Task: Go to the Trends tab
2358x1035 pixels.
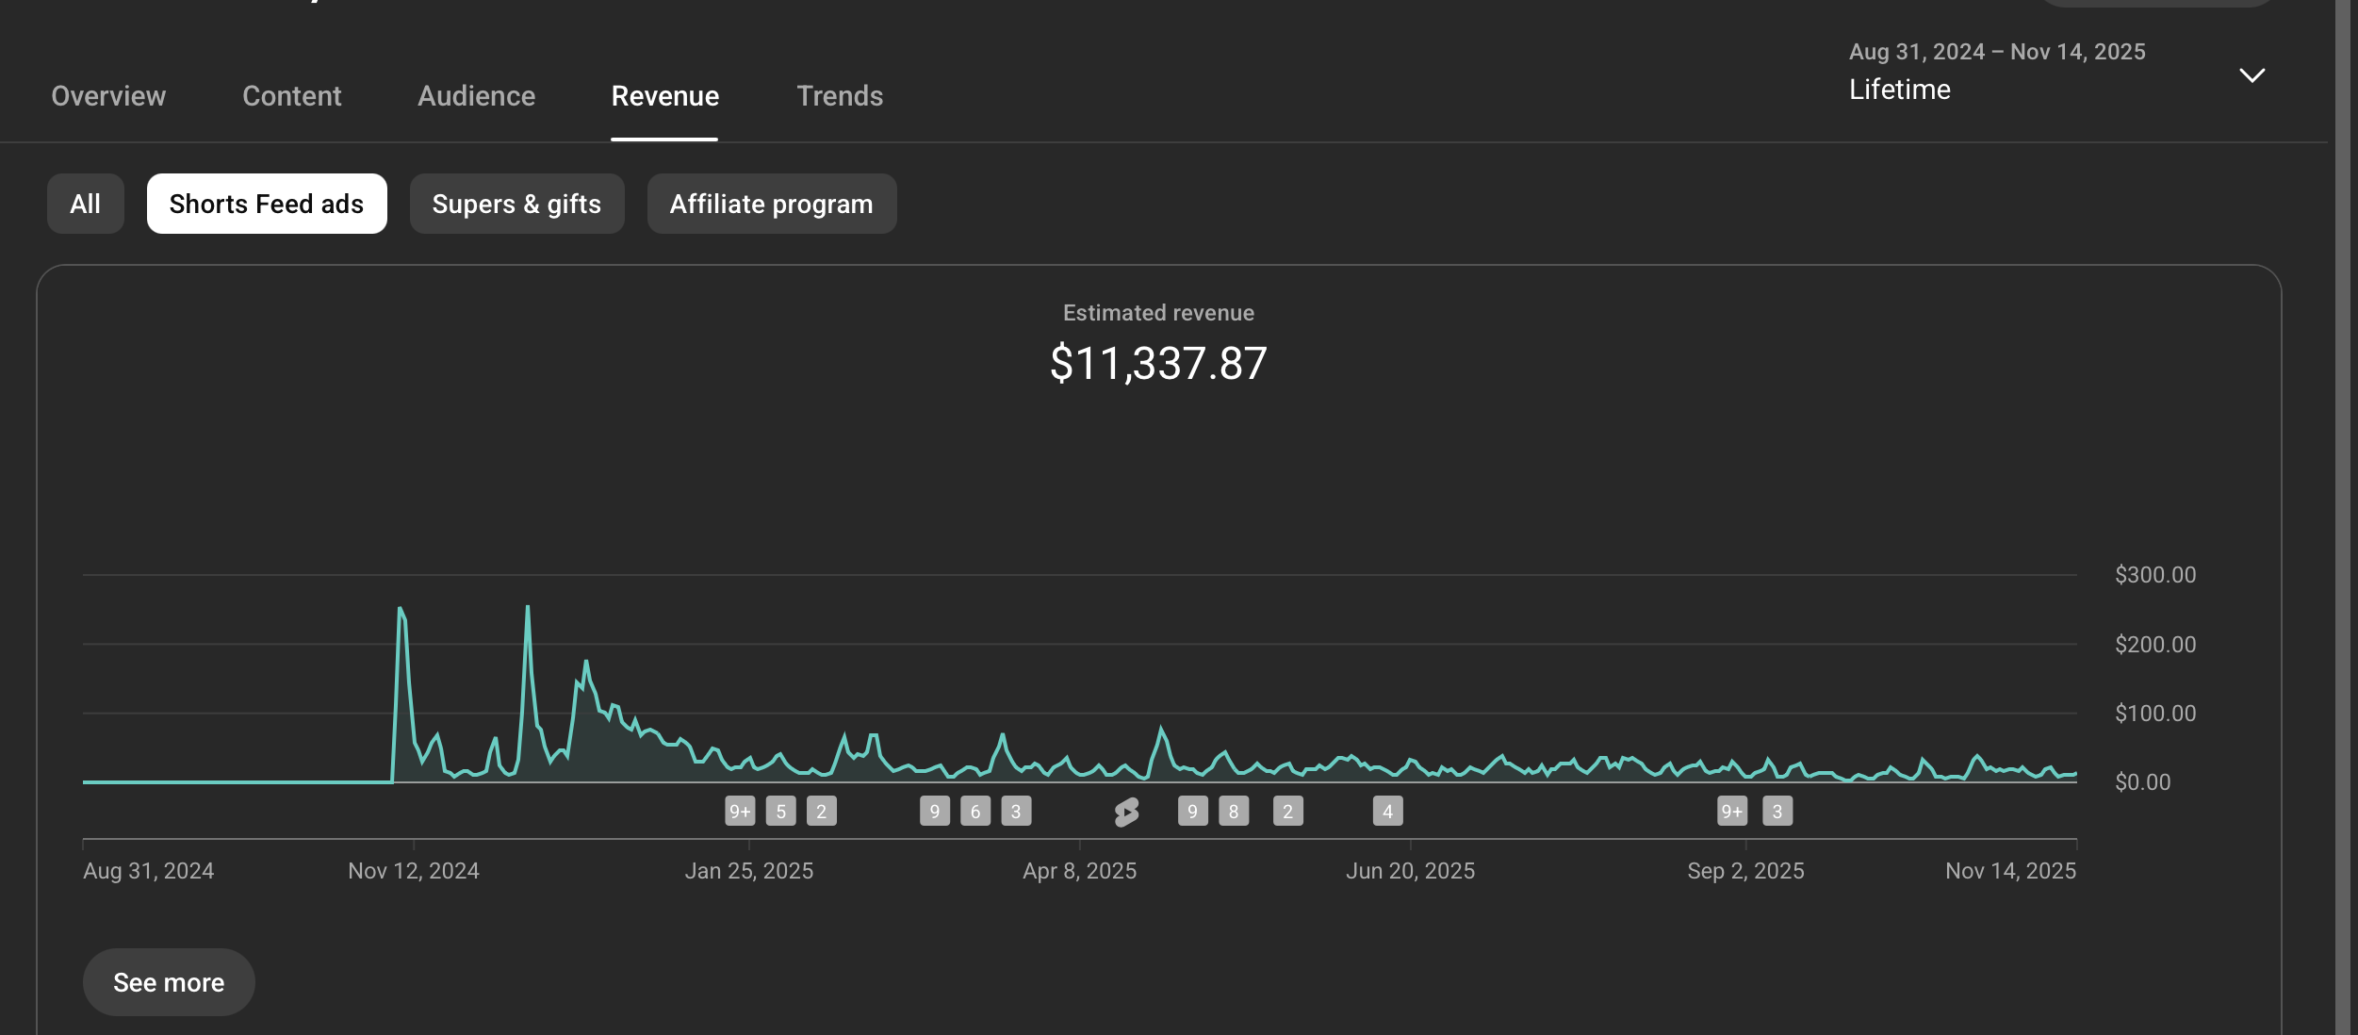Action: (840, 96)
